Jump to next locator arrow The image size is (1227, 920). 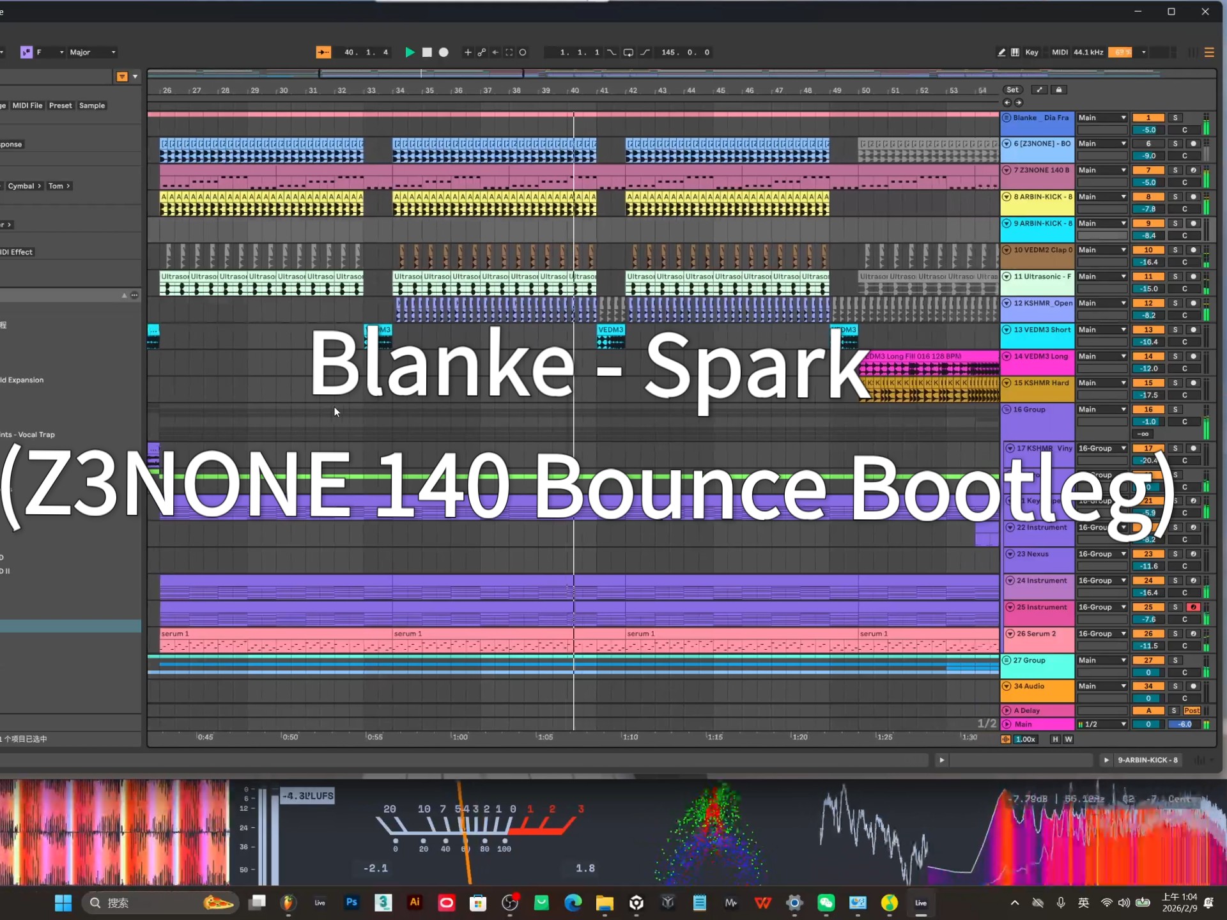(1019, 102)
